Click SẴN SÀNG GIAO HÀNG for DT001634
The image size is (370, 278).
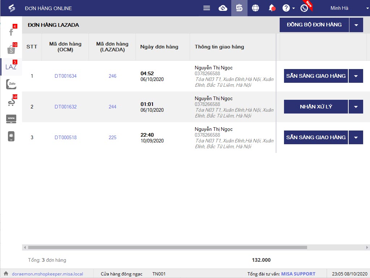[x=316, y=76]
